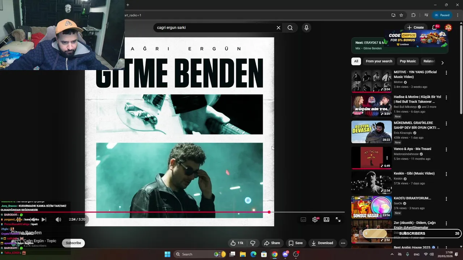This screenshot has height=260, width=463.
Task: Open Chrome extensions puzzle icon
Action: pyautogui.click(x=413, y=15)
